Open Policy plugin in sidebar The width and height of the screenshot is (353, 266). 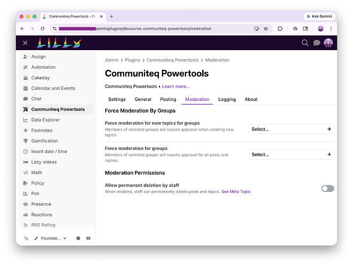tap(57, 183)
